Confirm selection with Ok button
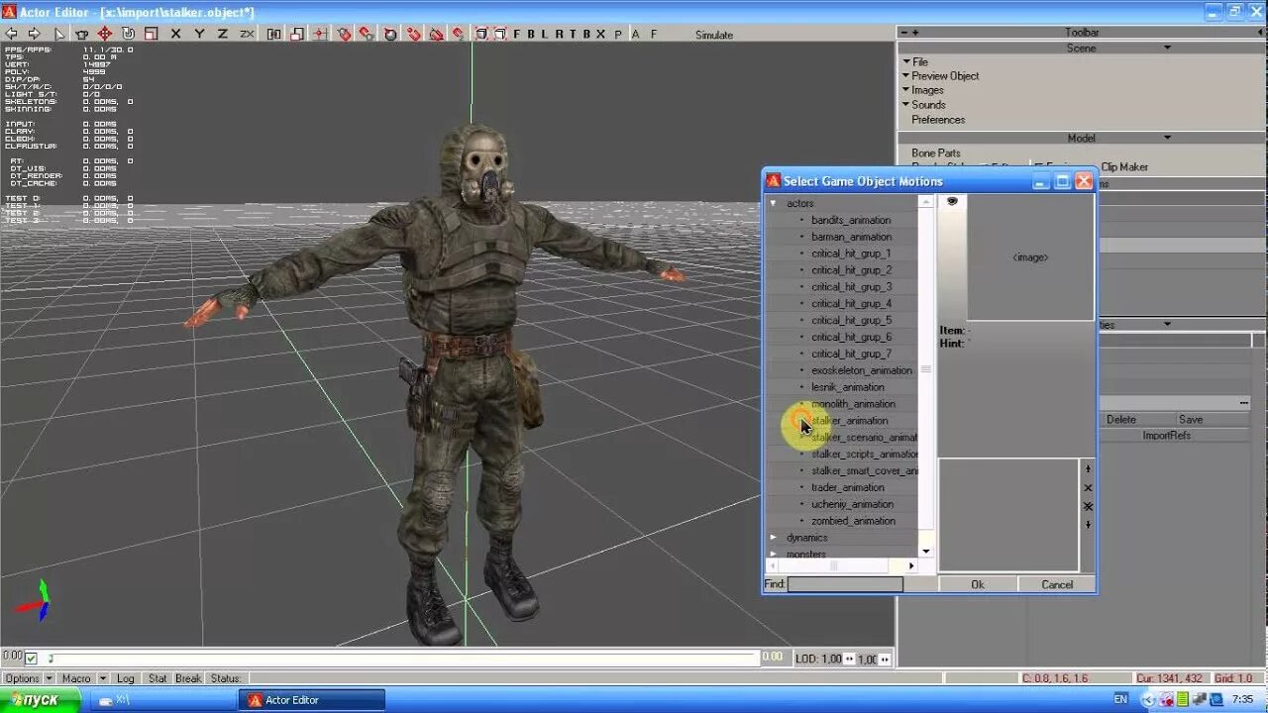The image size is (1268, 713). [978, 584]
